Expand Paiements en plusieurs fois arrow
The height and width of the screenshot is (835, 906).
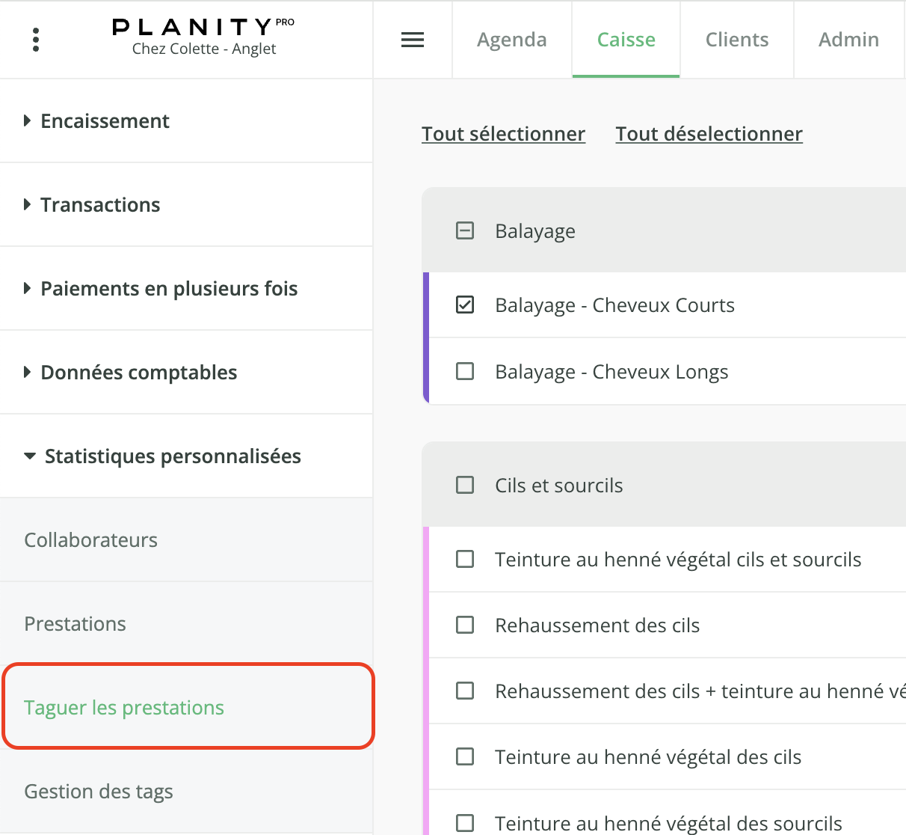28,288
